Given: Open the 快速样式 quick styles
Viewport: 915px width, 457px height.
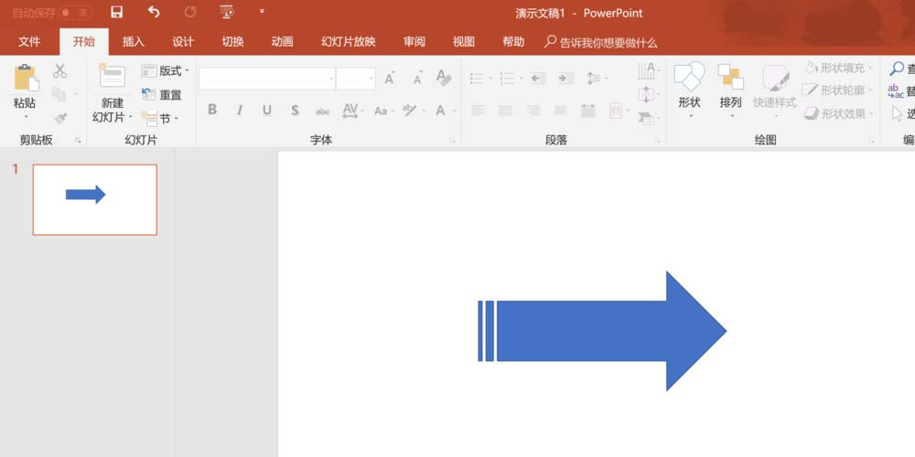Looking at the screenshot, I should pyautogui.click(x=775, y=90).
